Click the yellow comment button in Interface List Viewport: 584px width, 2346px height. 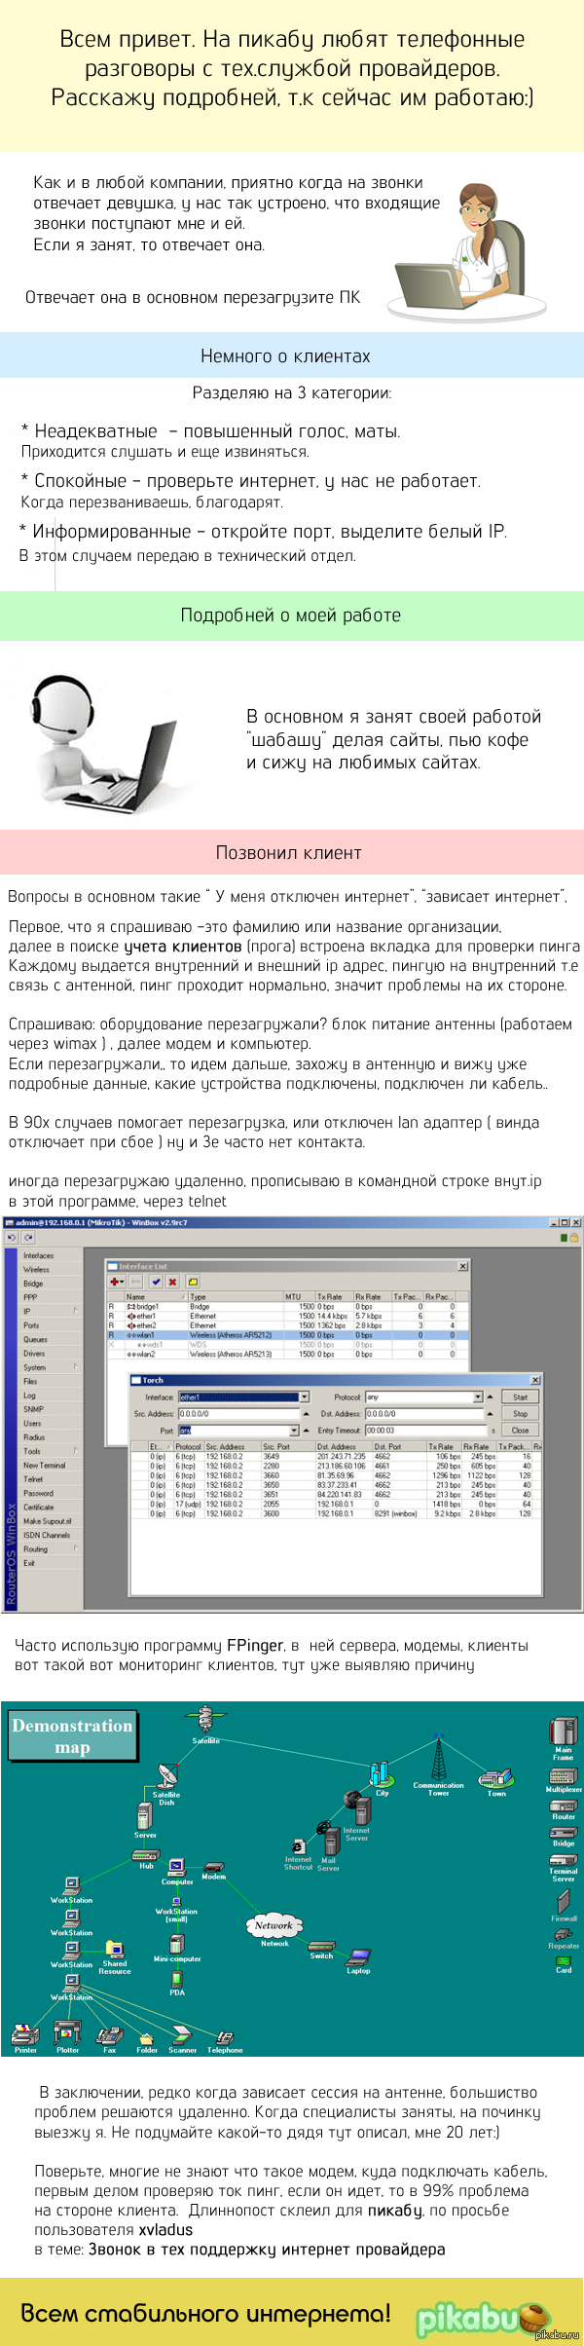(x=193, y=1282)
